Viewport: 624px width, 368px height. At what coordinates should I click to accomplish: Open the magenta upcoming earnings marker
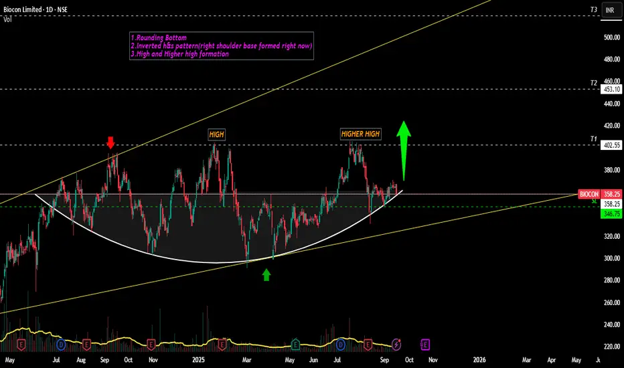point(425,344)
